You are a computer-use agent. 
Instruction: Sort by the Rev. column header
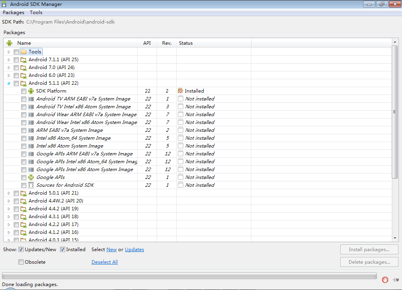click(166, 43)
